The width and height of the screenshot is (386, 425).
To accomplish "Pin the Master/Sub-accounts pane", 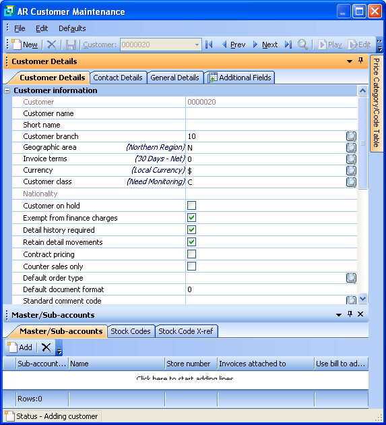I will [350, 314].
